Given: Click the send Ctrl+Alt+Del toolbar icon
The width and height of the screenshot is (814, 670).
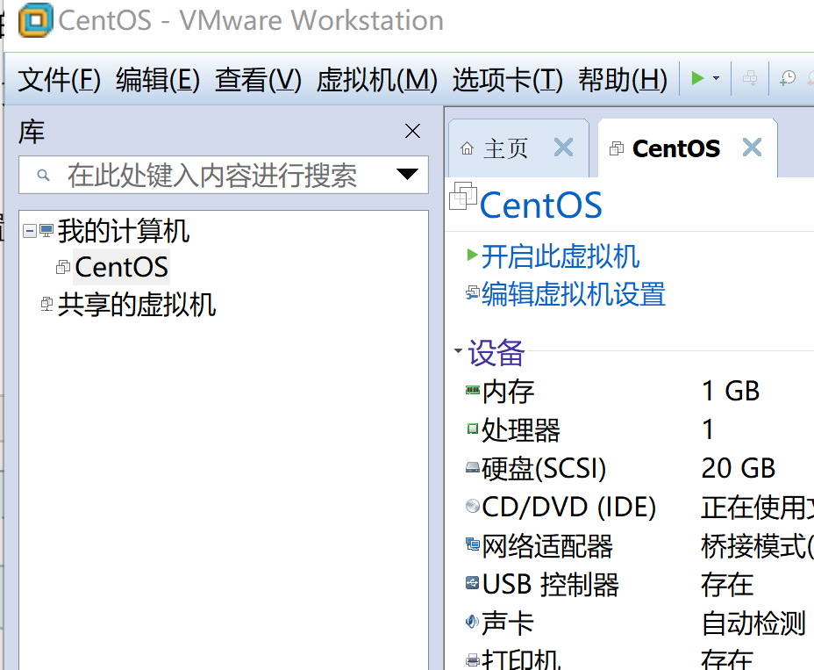Looking at the screenshot, I should (x=750, y=78).
